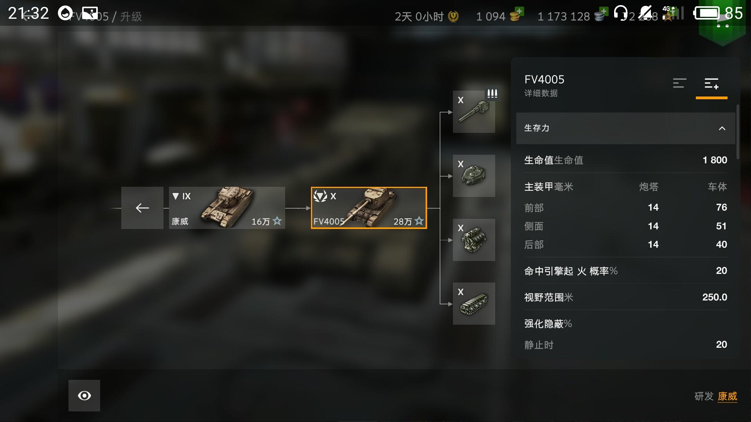Select the tier X engine module
Viewport: 751px width, 422px height.
474,240
